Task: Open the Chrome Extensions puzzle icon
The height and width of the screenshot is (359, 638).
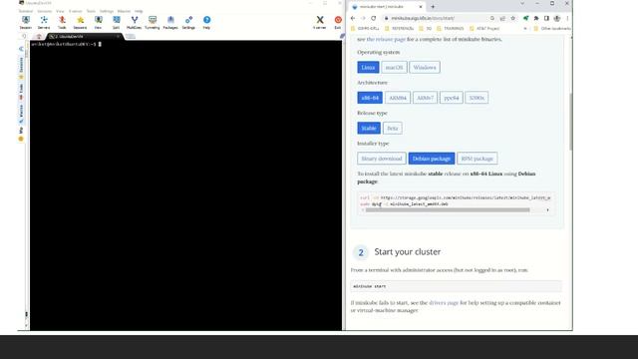Action: [x=536, y=18]
